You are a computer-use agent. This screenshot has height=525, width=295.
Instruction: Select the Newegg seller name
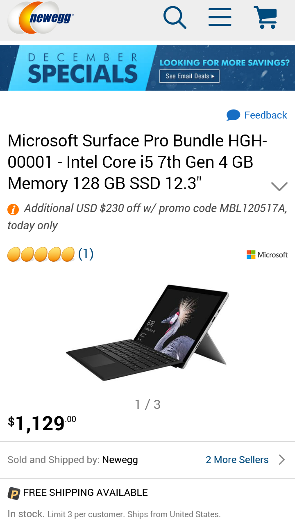click(x=120, y=460)
